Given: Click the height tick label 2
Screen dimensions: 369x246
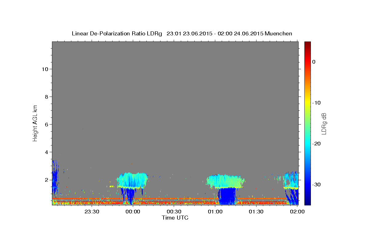Looking at the screenshot, I should click(x=47, y=180).
